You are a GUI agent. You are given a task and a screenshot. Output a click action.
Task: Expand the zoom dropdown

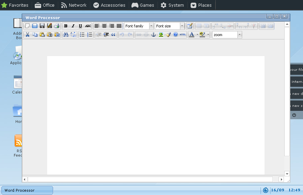[239, 35]
